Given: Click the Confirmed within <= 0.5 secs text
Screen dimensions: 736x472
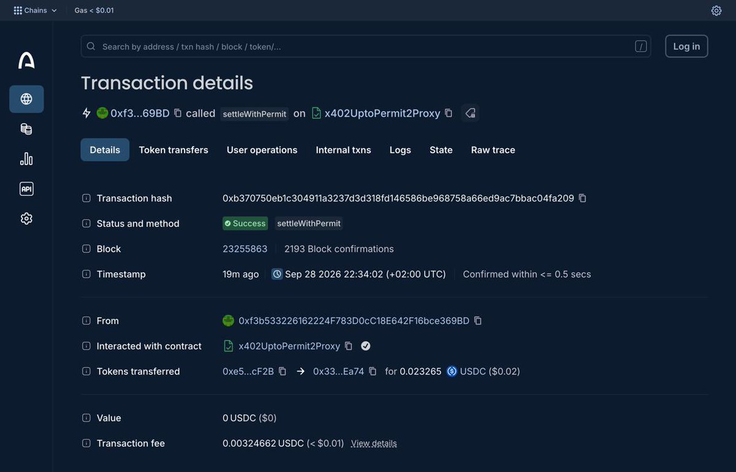Looking at the screenshot, I should (527, 274).
